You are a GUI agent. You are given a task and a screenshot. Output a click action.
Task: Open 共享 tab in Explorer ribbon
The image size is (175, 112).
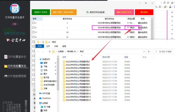click(x=56, y=46)
